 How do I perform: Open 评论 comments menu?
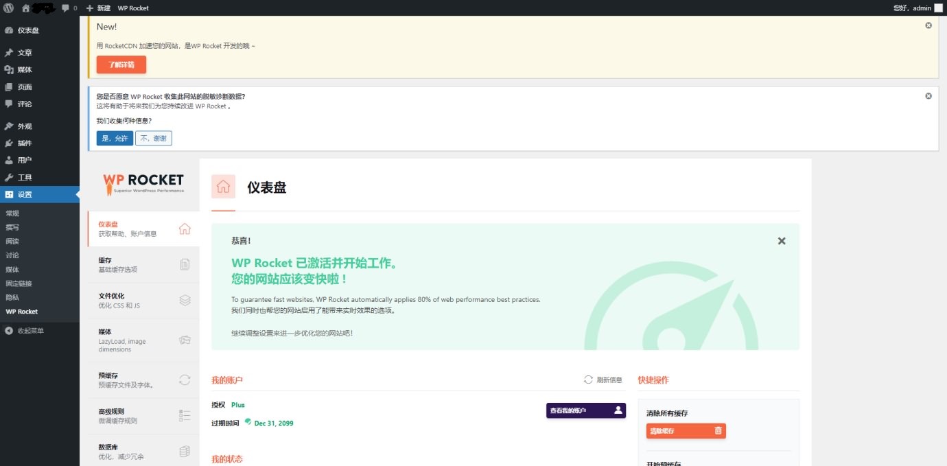point(40,104)
